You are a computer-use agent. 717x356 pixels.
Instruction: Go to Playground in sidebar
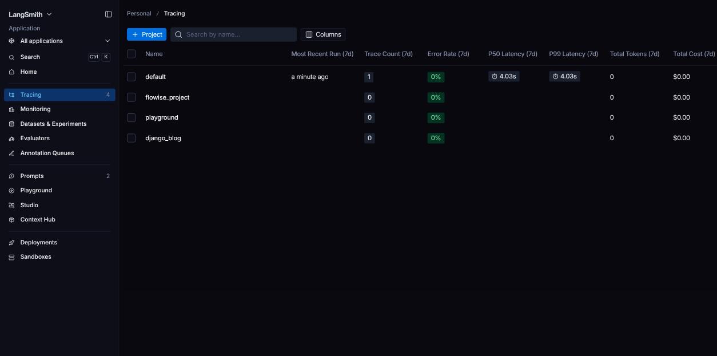point(59,191)
